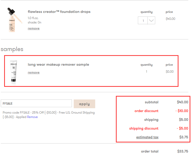The height and width of the screenshot is (160, 194).
Task: Click the flawless creator foundation drops title
Action: pos(59,12)
